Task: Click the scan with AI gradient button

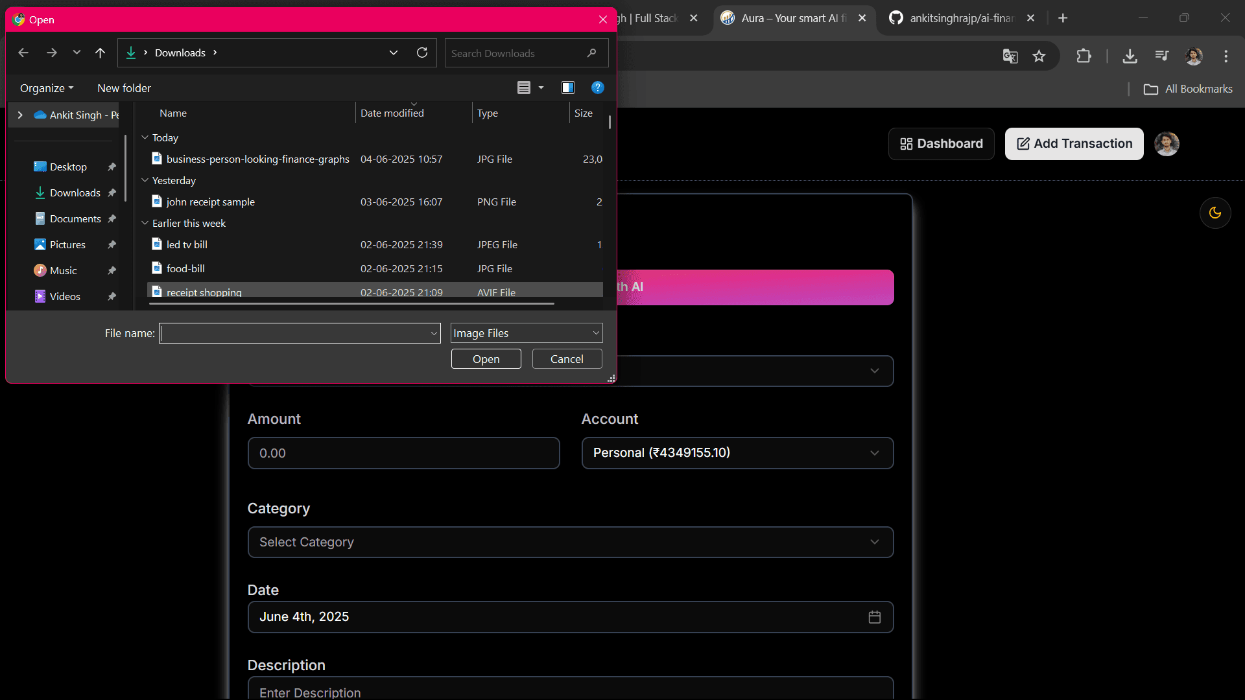Action: click(755, 287)
